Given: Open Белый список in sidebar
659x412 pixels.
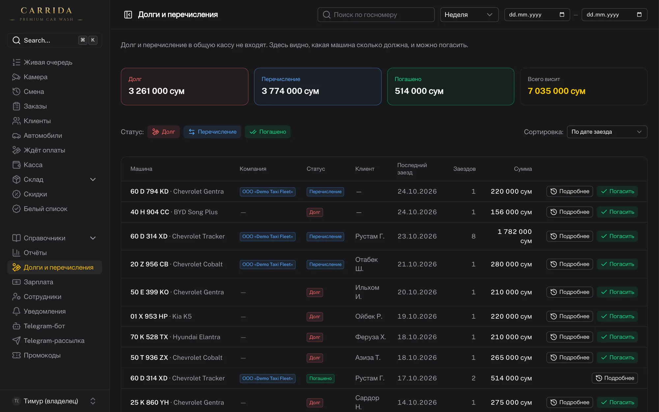Looking at the screenshot, I should (55, 209).
